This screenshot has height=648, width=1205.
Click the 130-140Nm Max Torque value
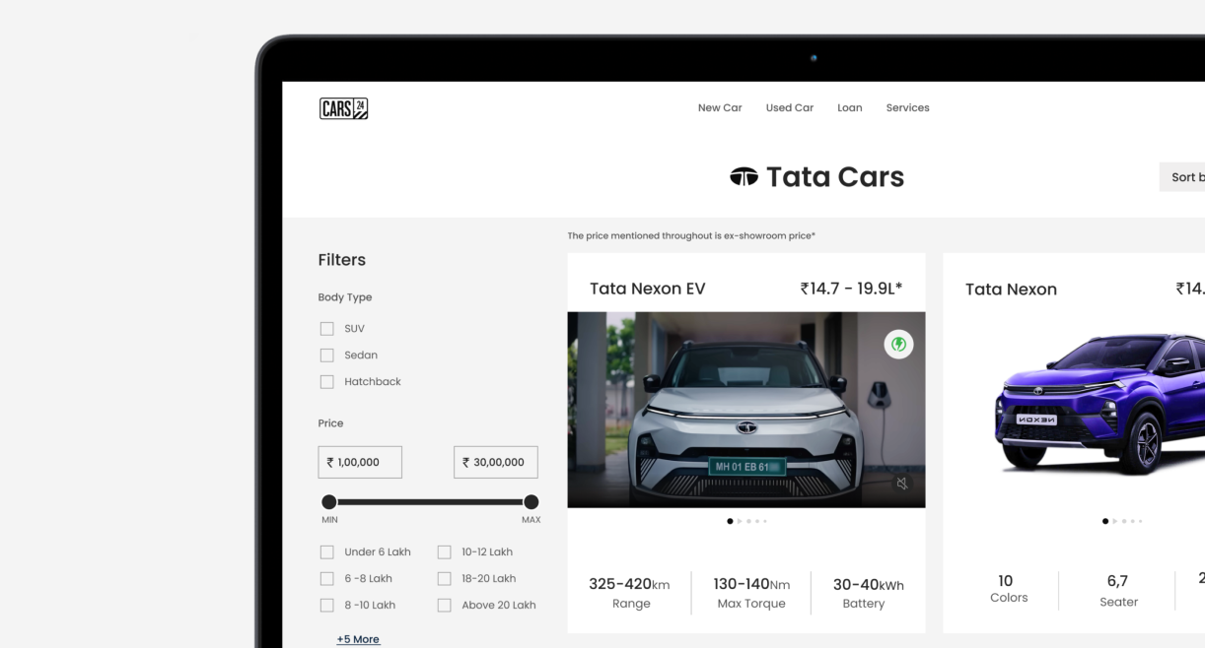tap(751, 584)
